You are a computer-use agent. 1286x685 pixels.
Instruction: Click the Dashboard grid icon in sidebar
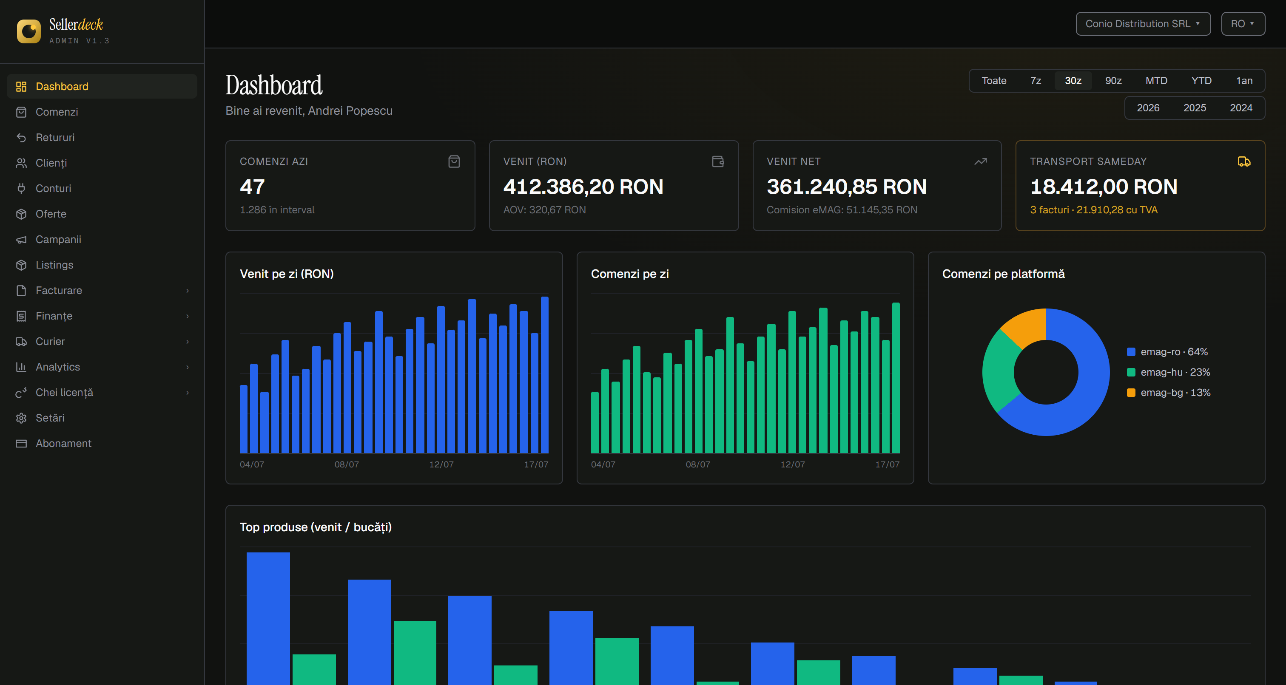point(21,87)
